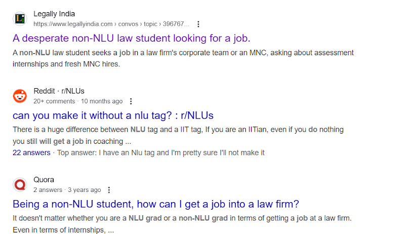Click the Quora result snippet text

pyautogui.click(x=182, y=223)
